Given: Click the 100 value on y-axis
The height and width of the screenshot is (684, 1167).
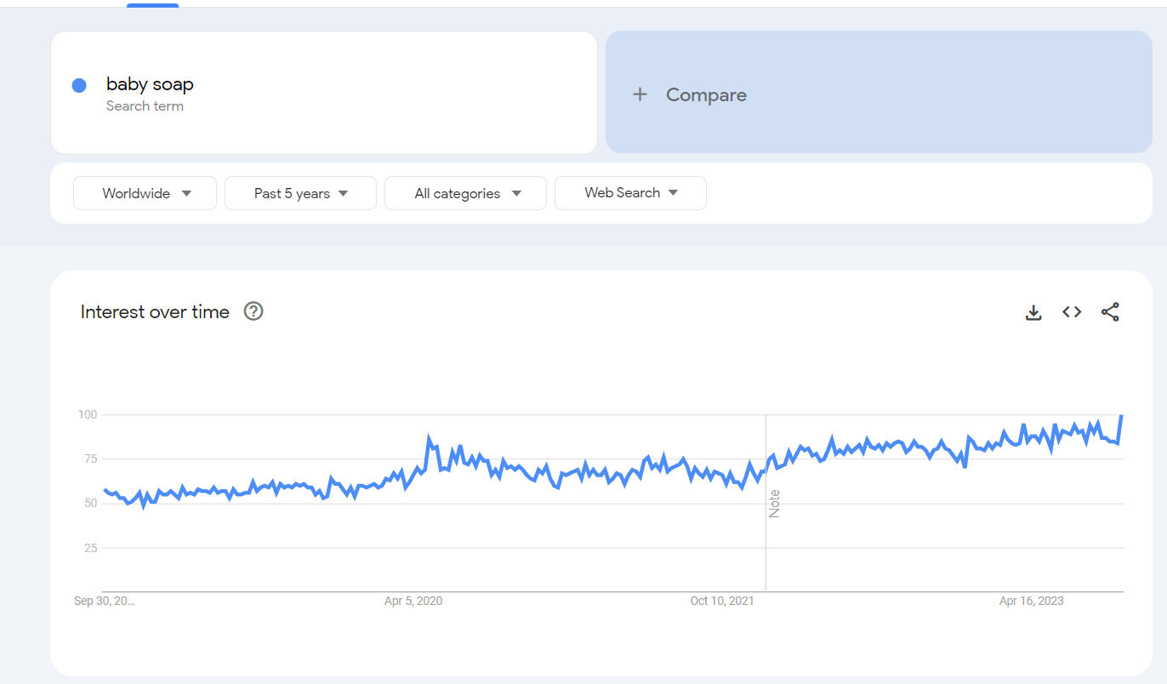Looking at the screenshot, I should tap(88, 414).
